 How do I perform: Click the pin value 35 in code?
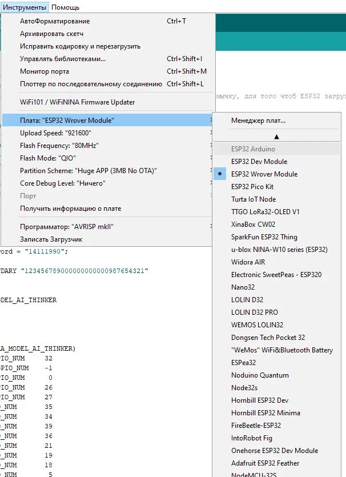pos(49,407)
